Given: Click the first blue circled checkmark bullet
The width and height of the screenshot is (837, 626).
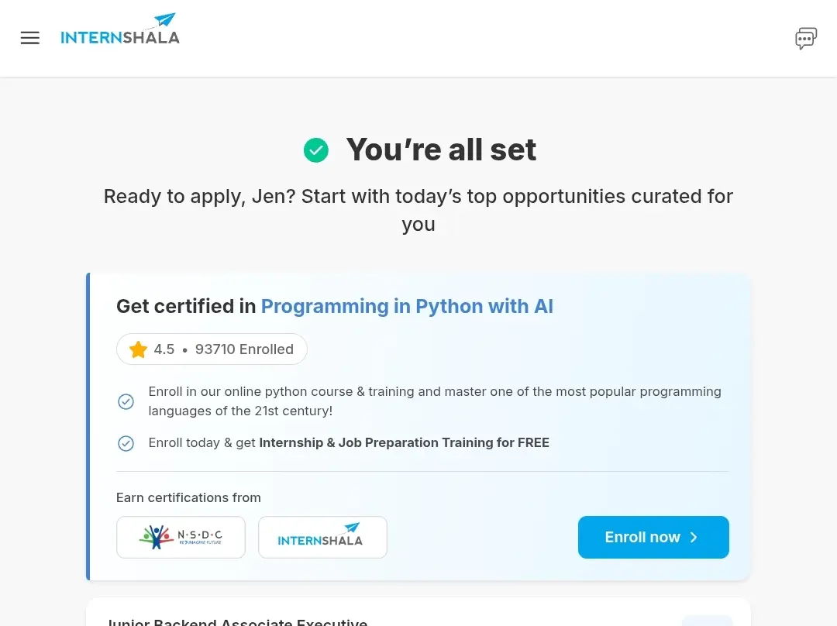Looking at the screenshot, I should [x=126, y=401].
